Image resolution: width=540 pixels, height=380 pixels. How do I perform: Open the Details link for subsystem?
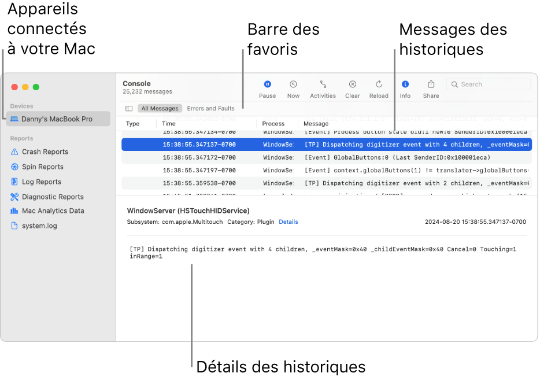289,222
